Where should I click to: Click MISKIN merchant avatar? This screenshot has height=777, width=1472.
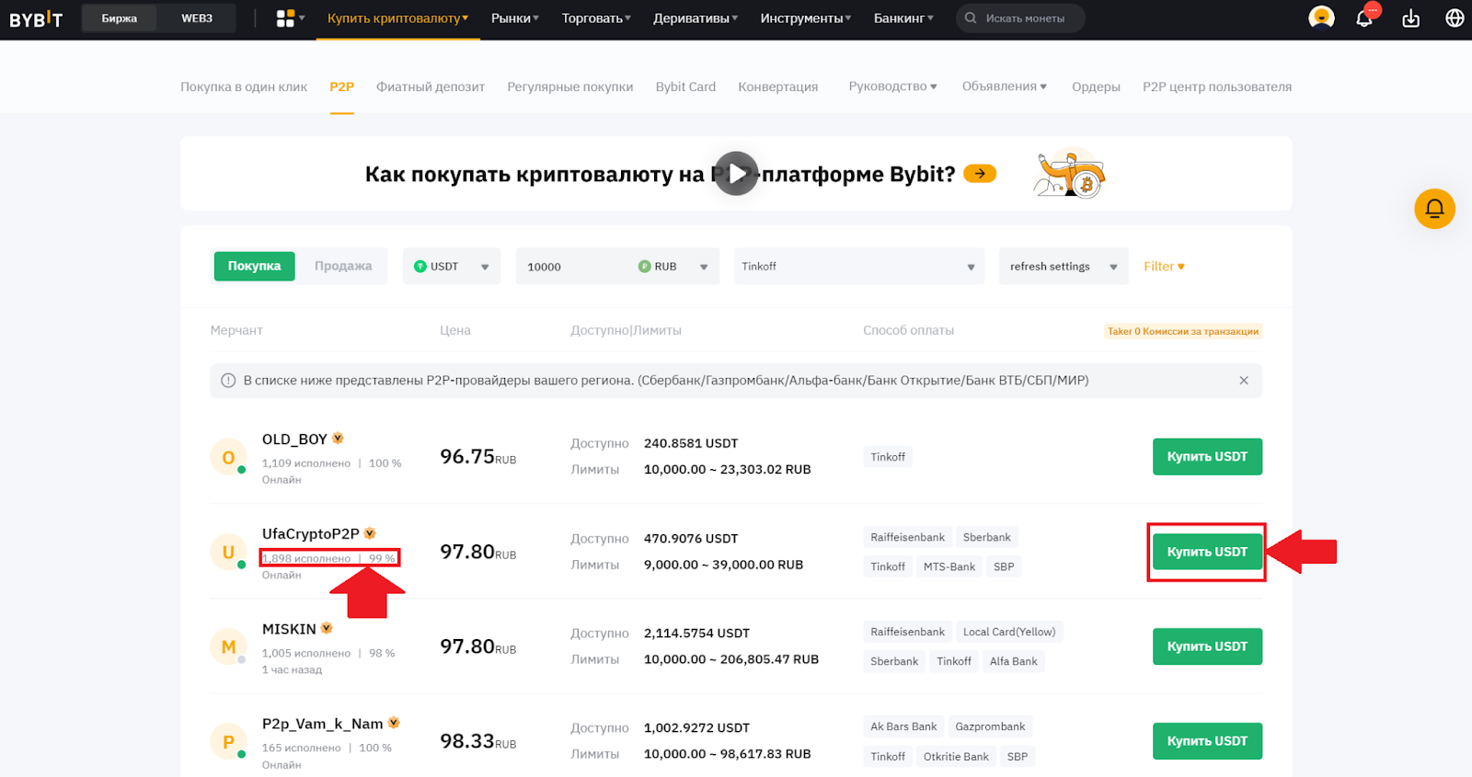pos(228,647)
